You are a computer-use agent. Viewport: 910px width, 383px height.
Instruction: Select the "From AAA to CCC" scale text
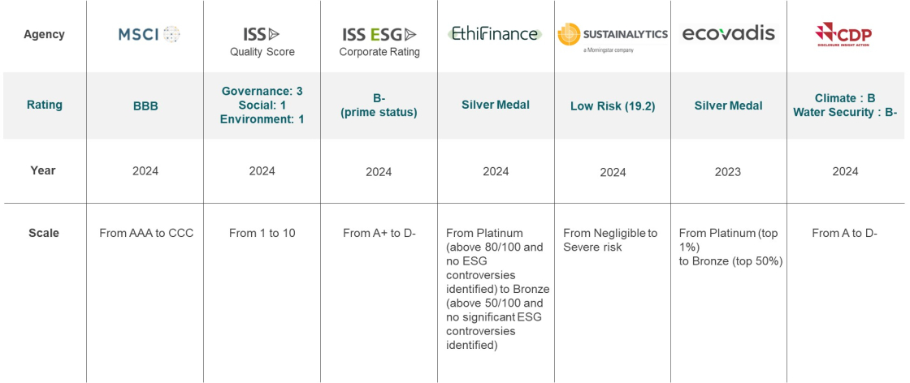coord(146,233)
